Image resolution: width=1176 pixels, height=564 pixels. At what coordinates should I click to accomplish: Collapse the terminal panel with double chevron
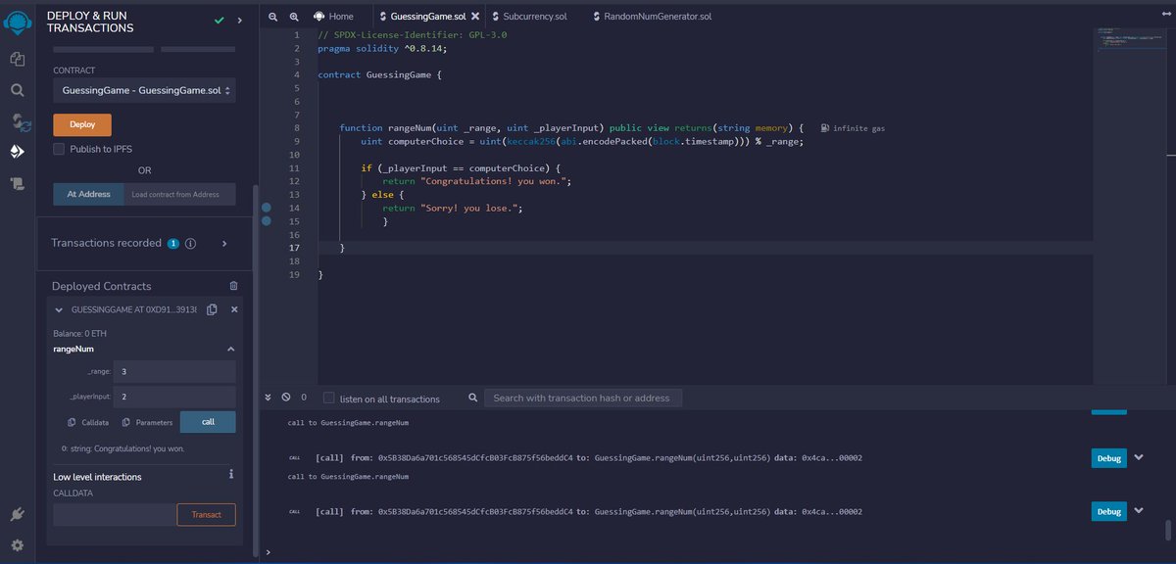point(269,398)
